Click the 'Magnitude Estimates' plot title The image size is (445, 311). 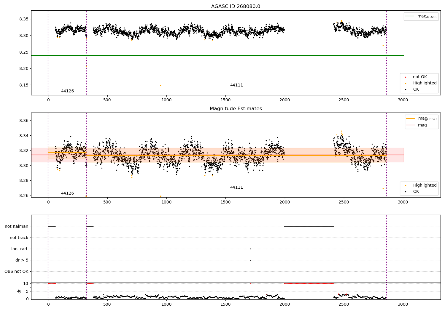point(236,109)
